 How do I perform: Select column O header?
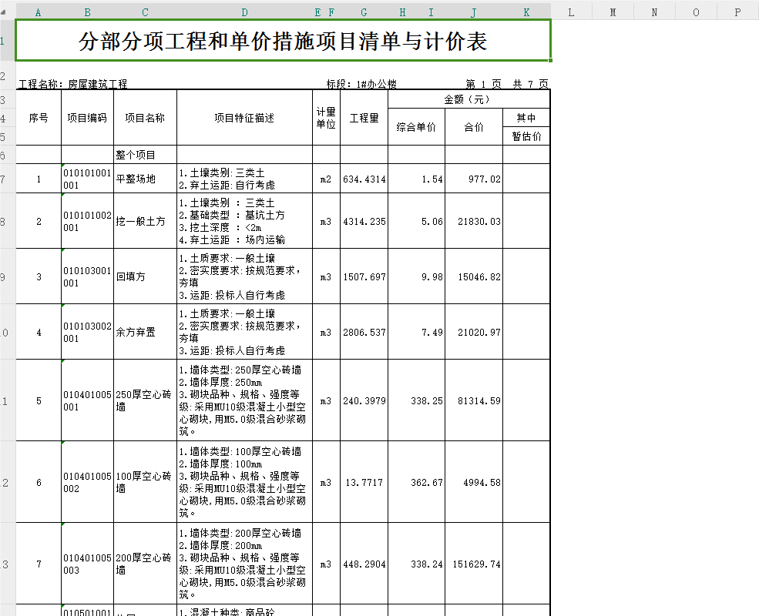(696, 12)
